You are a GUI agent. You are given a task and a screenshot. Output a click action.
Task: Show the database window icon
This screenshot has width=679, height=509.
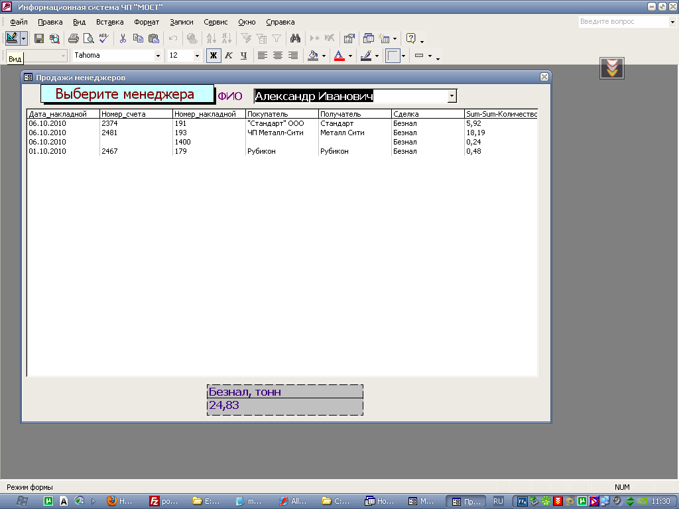point(369,38)
